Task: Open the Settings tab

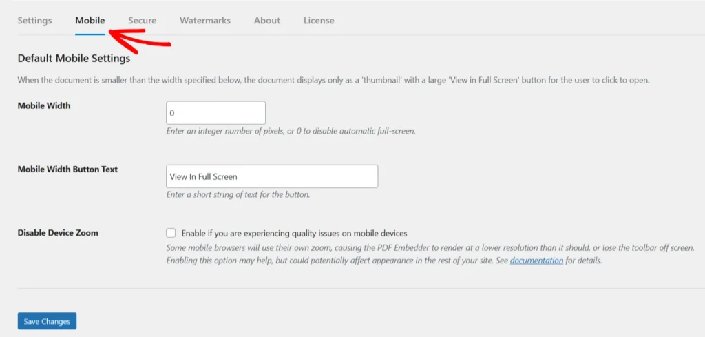Action: (34, 21)
